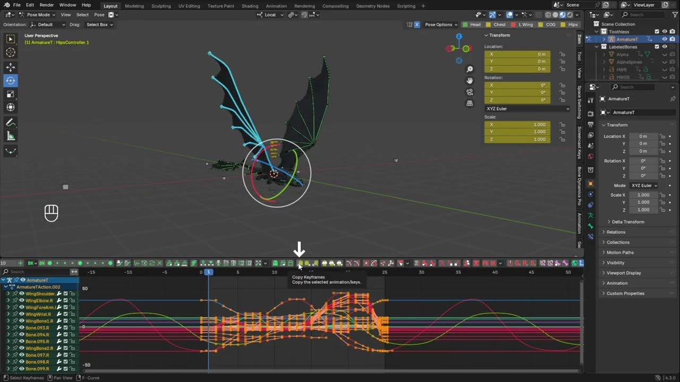The image size is (680, 382).
Task: Toggle visibility eye for ArmatureT in outliner
Action: (x=665, y=39)
